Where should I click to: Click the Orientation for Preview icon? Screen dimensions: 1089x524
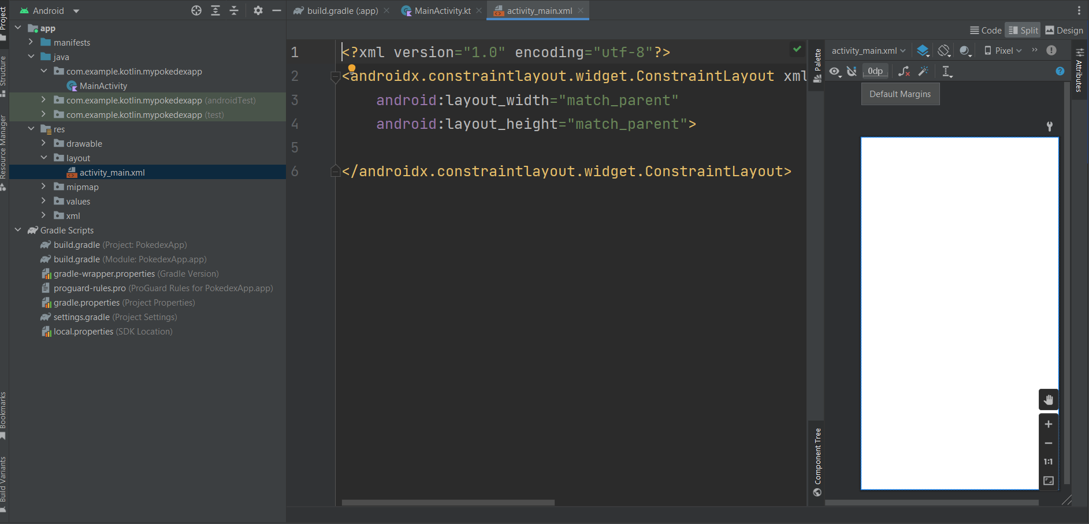coord(943,51)
